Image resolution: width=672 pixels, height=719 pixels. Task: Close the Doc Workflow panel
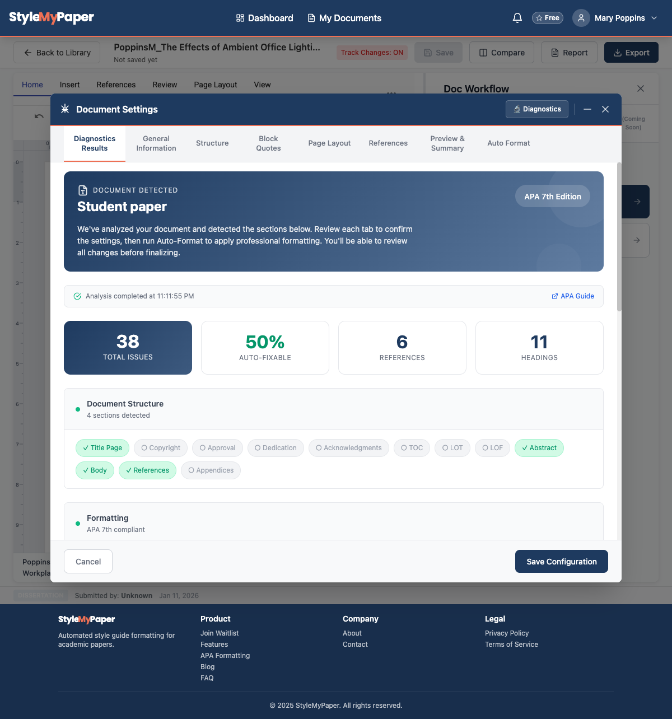[x=641, y=88]
